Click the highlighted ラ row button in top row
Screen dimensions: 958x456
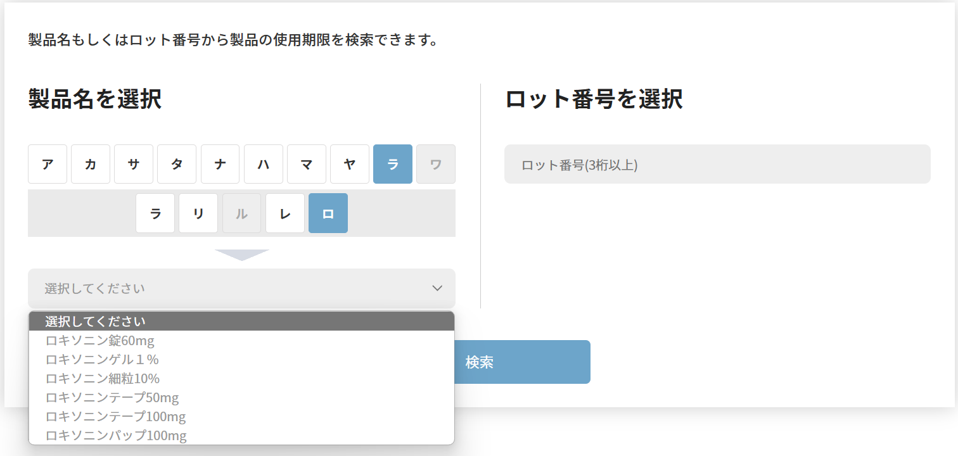click(x=393, y=164)
